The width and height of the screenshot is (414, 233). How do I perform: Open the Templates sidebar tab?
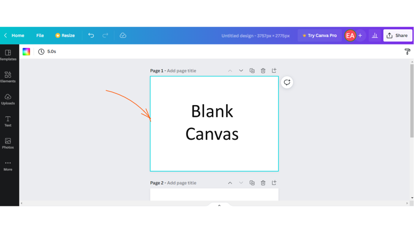pyautogui.click(x=8, y=55)
